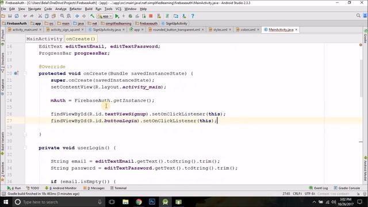The width and height of the screenshot is (368, 207).
Task: Click the FirebaseAuth breadcrumb
Action: 15,24
